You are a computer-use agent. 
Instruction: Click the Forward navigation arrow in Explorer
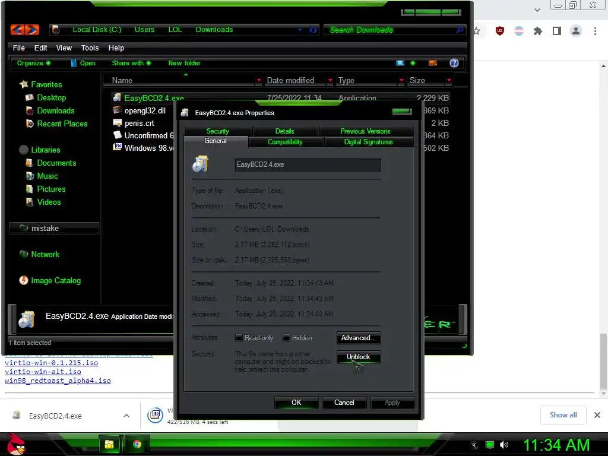[x=32, y=30]
